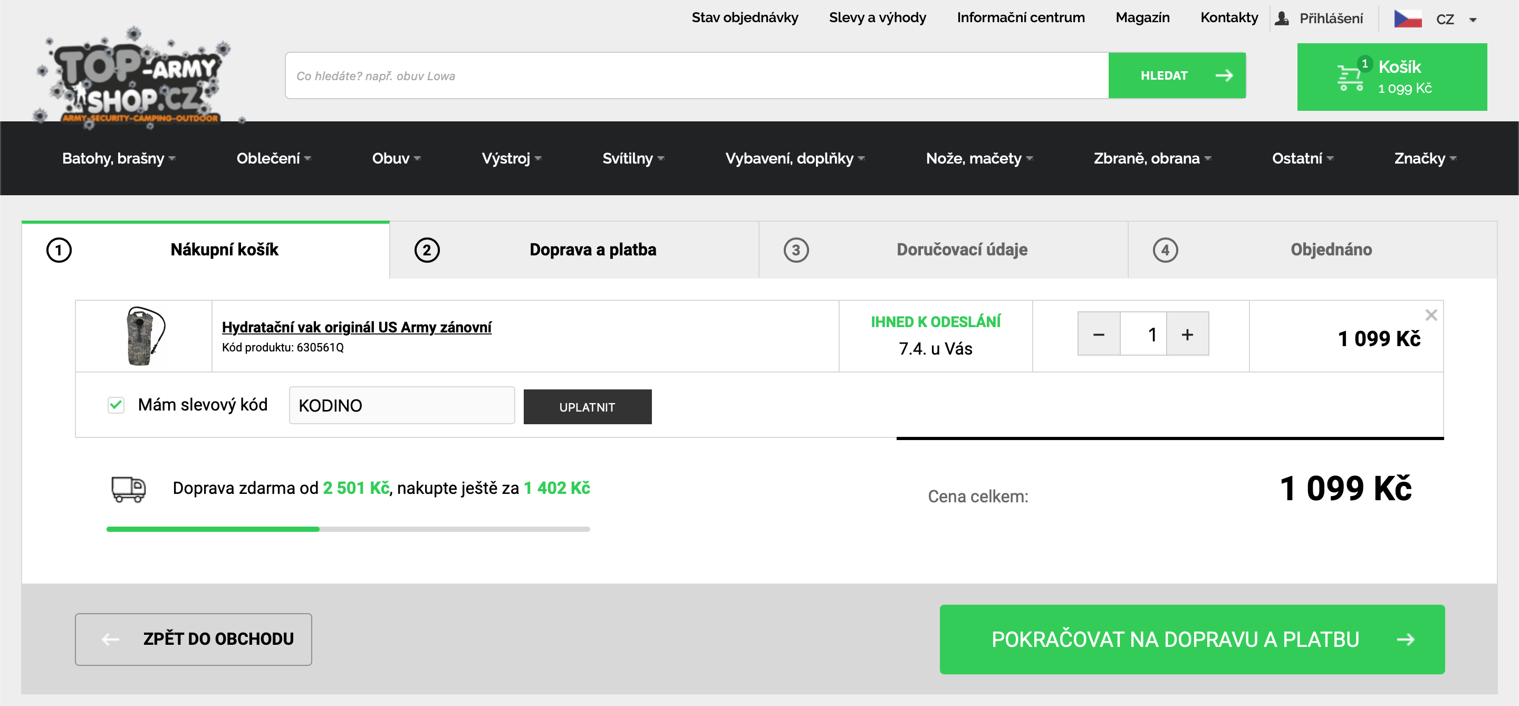The width and height of the screenshot is (1519, 706).
Task: Increase quantity with the plus button
Action: click(1187, 334)
